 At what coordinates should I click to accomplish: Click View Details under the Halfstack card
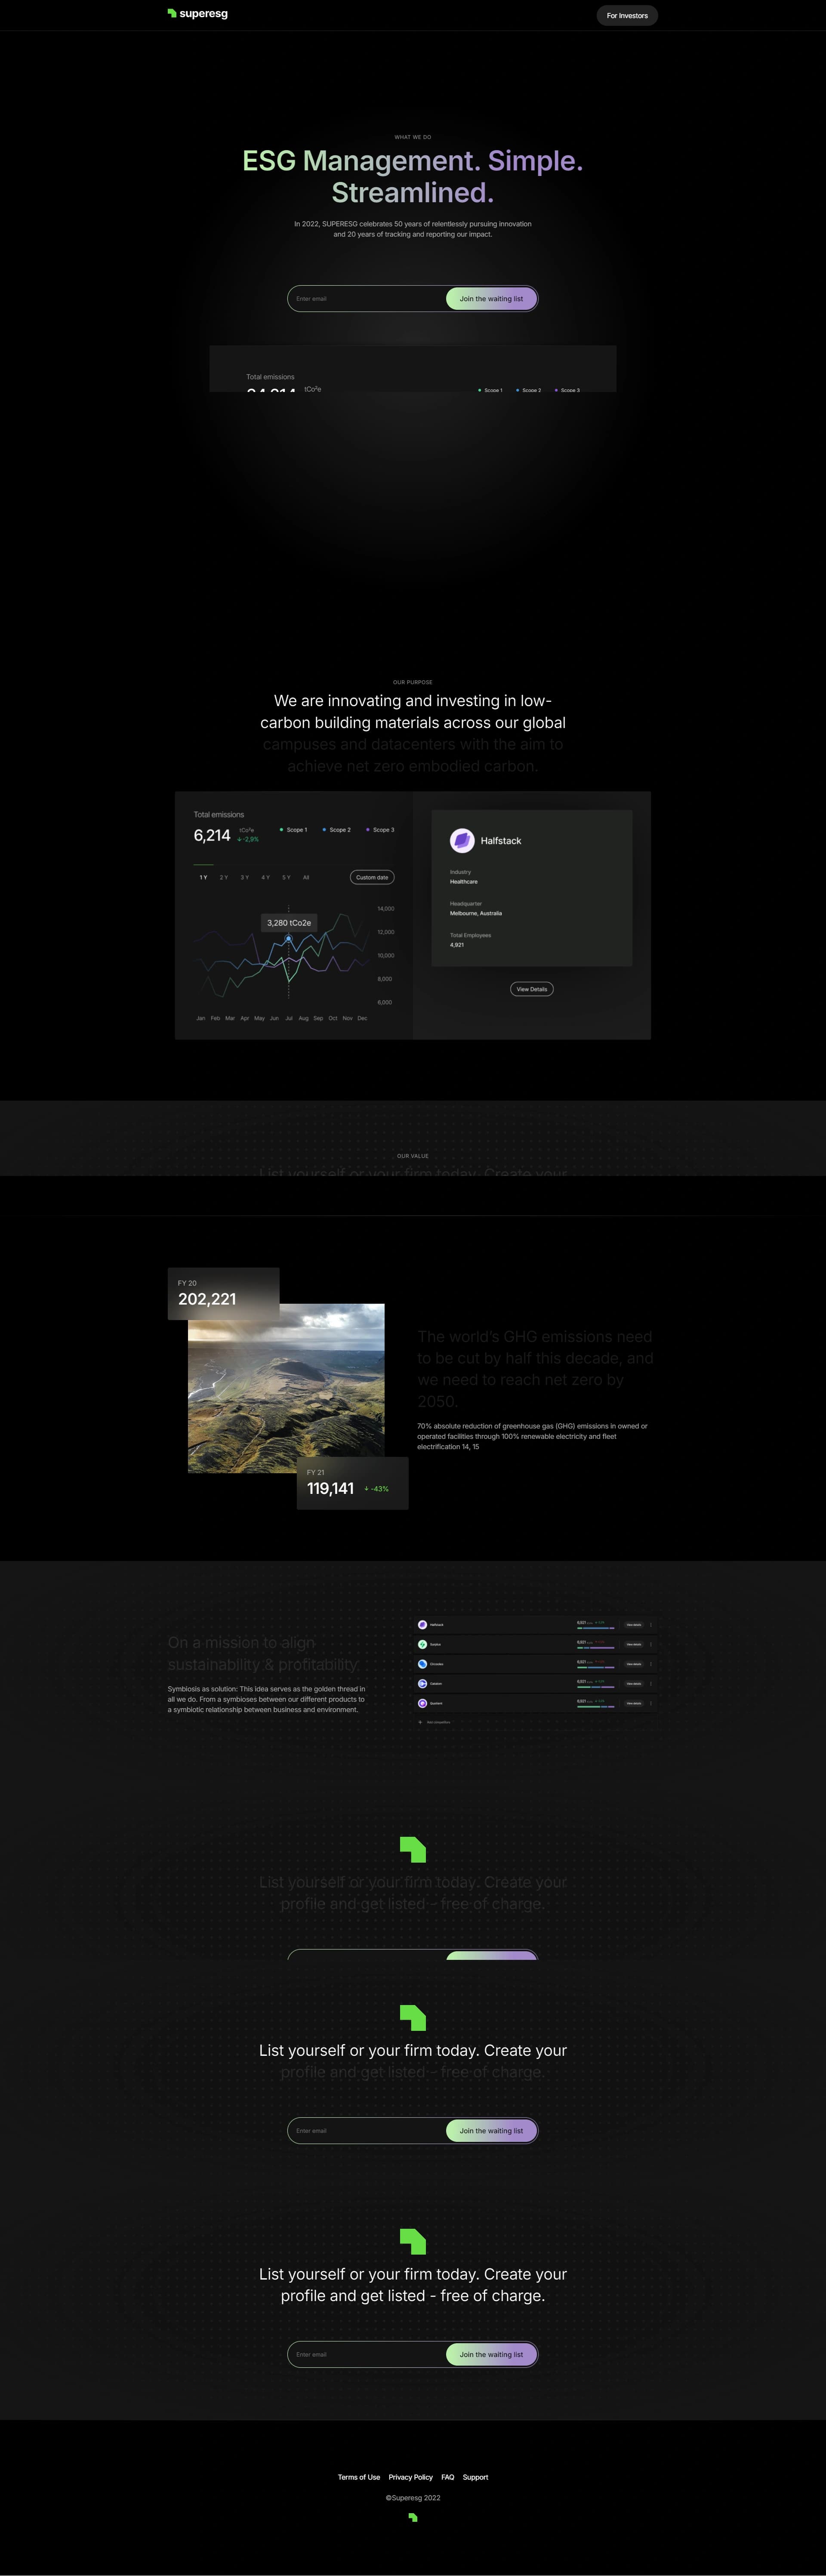pyautogui.click(x=532, y=989)
